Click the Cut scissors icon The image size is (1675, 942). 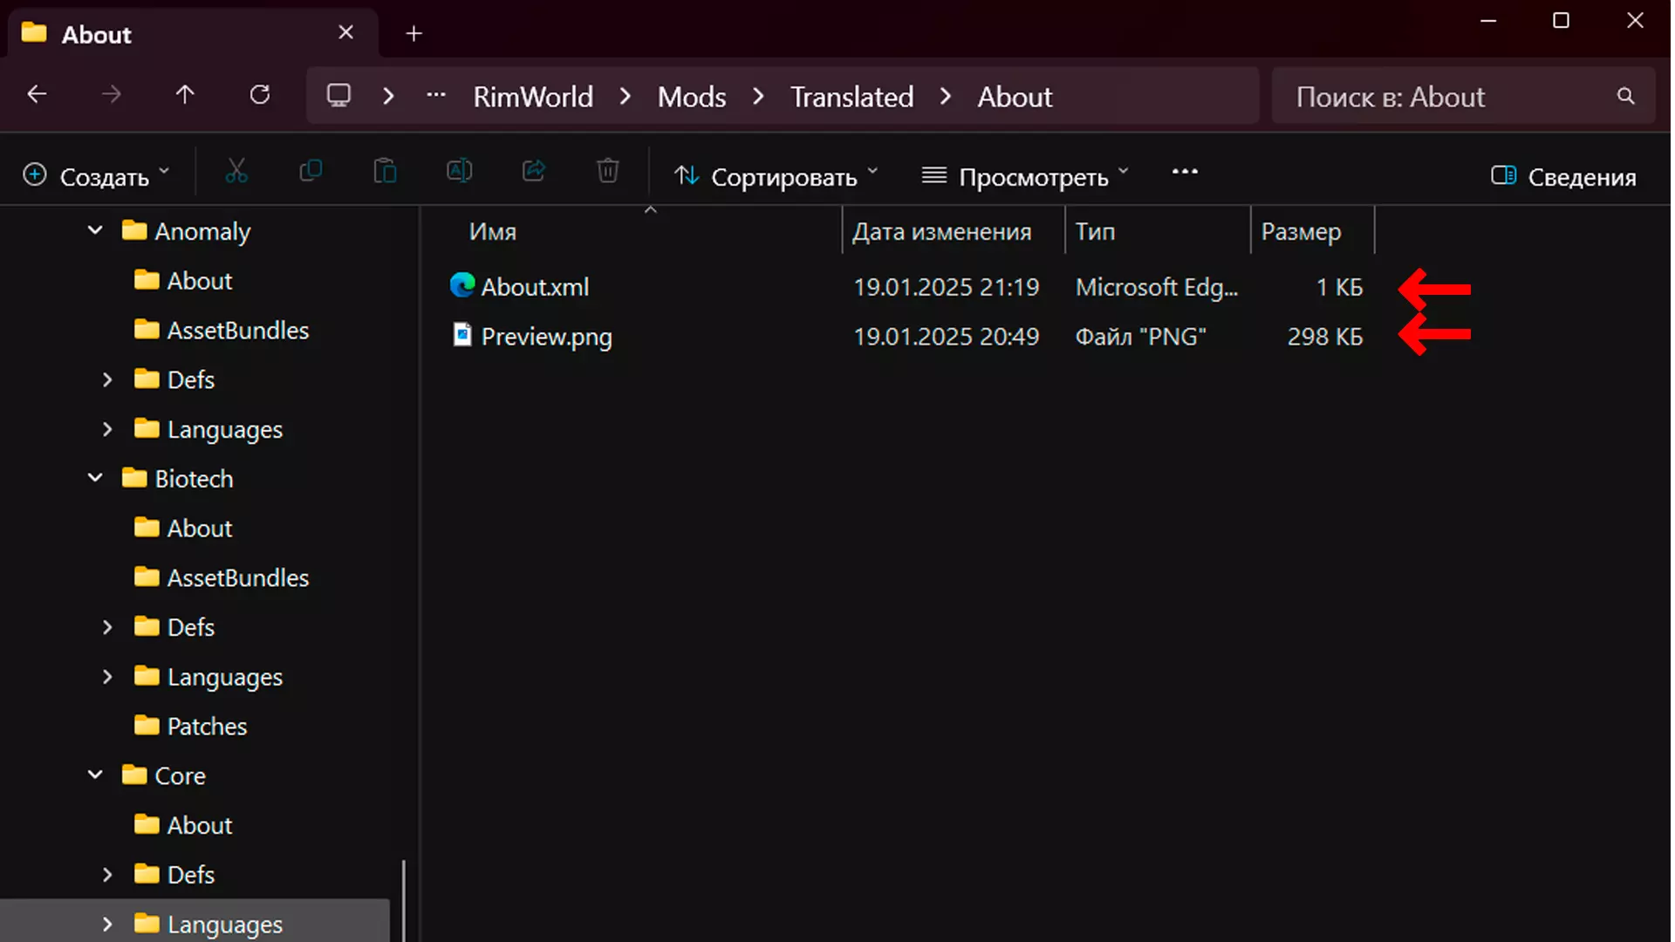tap(236, 172)
